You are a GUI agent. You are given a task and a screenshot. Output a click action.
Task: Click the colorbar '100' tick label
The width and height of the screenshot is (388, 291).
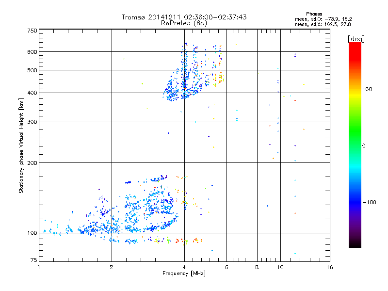pos(367,89)
